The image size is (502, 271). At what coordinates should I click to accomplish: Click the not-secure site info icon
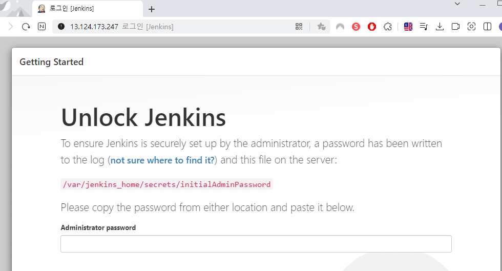pos(61,27)
